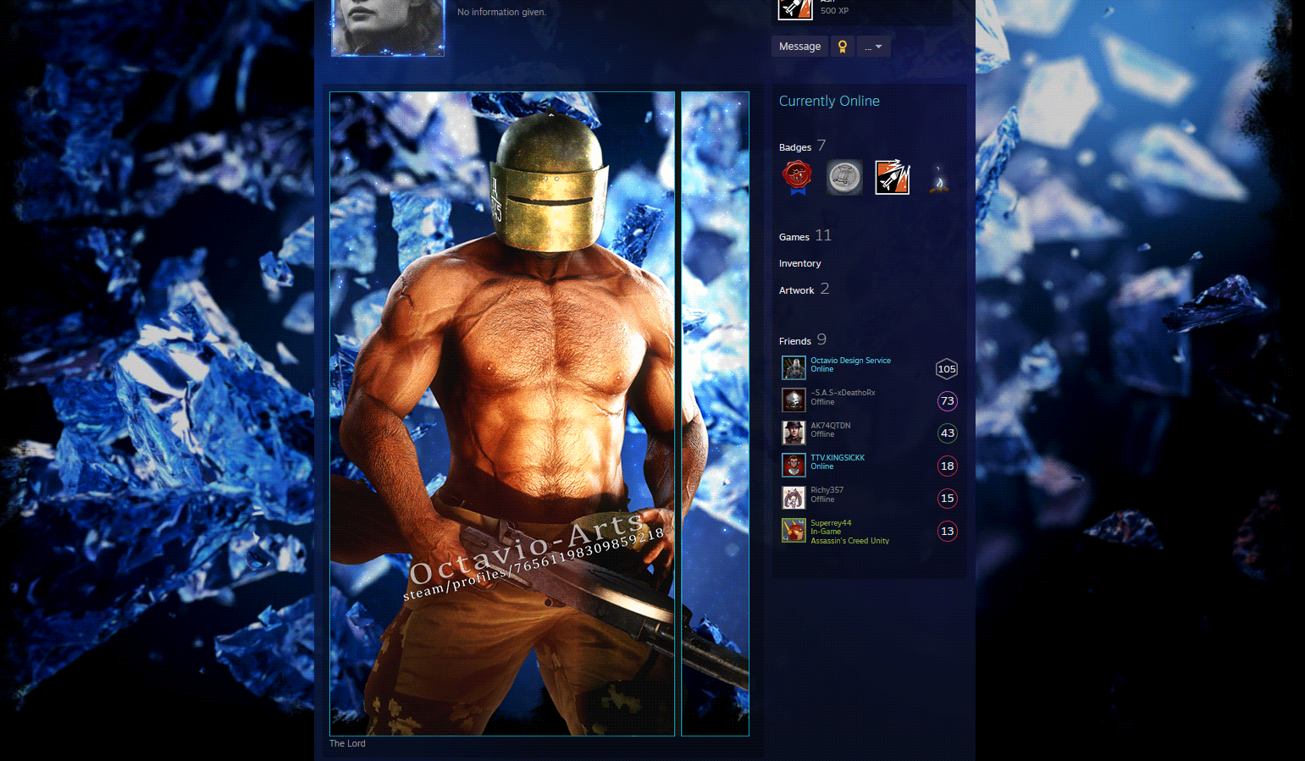The width and height of the screenshot is (1305, 761).
Task: Open the red wax seal badge
Action: [x=797, y=178]
